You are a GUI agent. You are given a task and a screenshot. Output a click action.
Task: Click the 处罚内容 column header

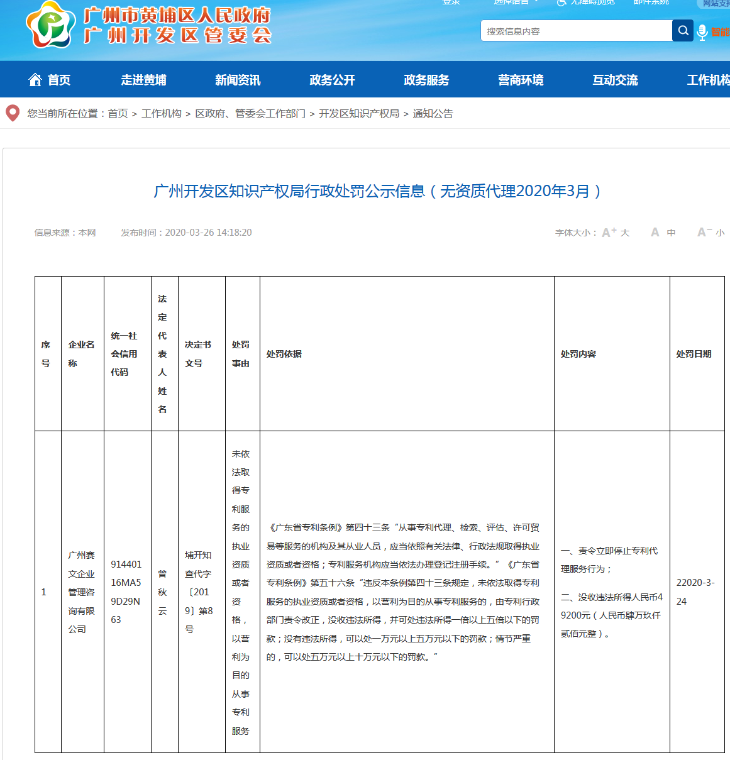(612, 354)
